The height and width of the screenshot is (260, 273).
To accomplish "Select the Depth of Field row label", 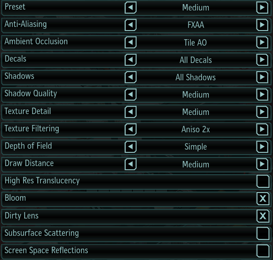I will (28, 146).
